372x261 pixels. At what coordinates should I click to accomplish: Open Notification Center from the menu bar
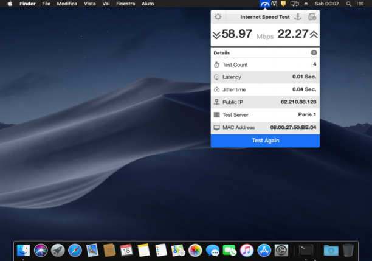coord(360,4)
